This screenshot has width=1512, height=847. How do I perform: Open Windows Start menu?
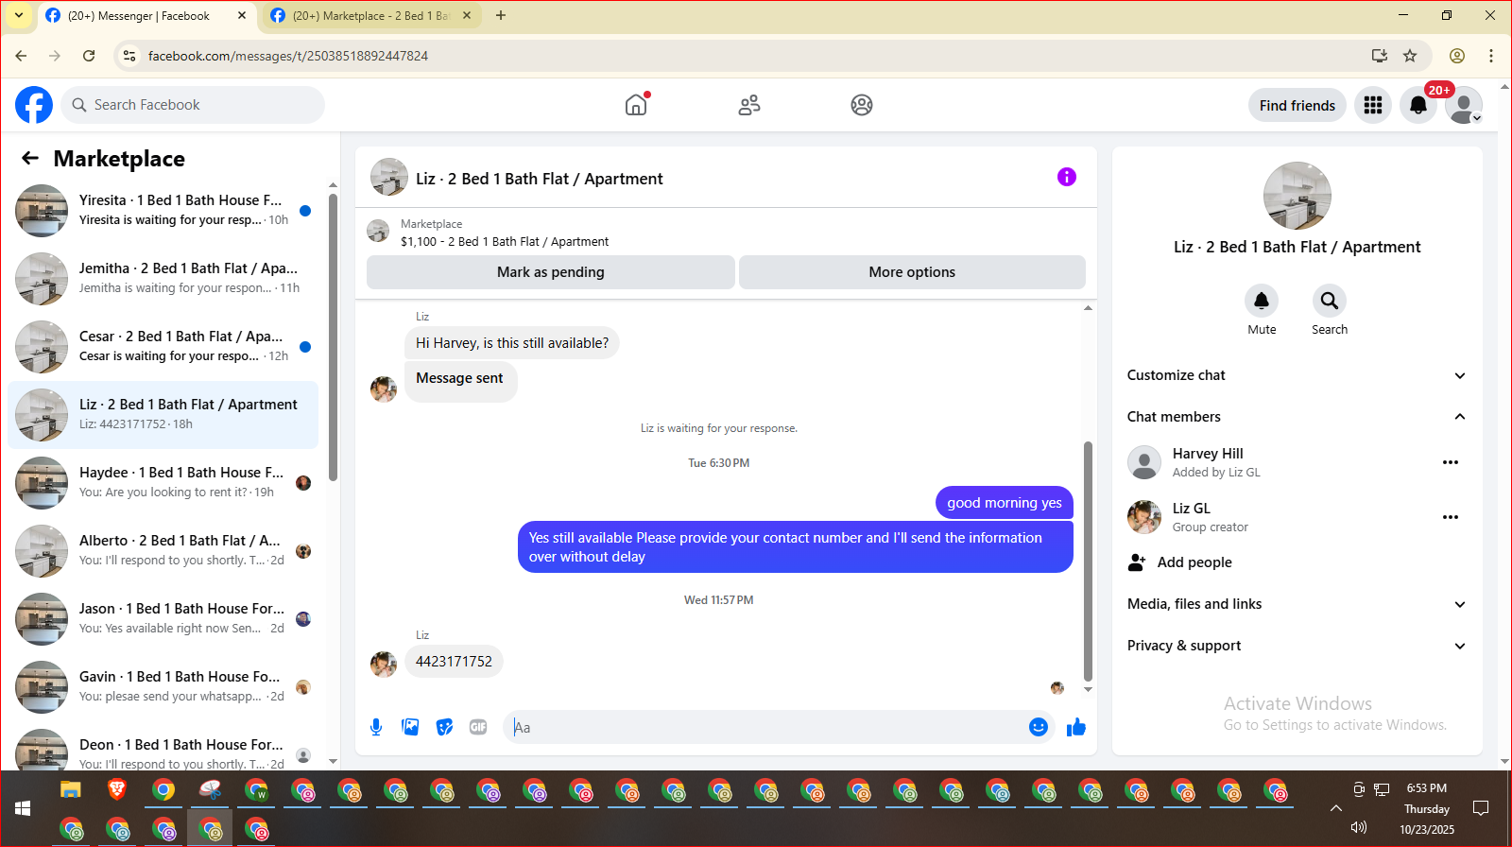click(x=23, y=808)
